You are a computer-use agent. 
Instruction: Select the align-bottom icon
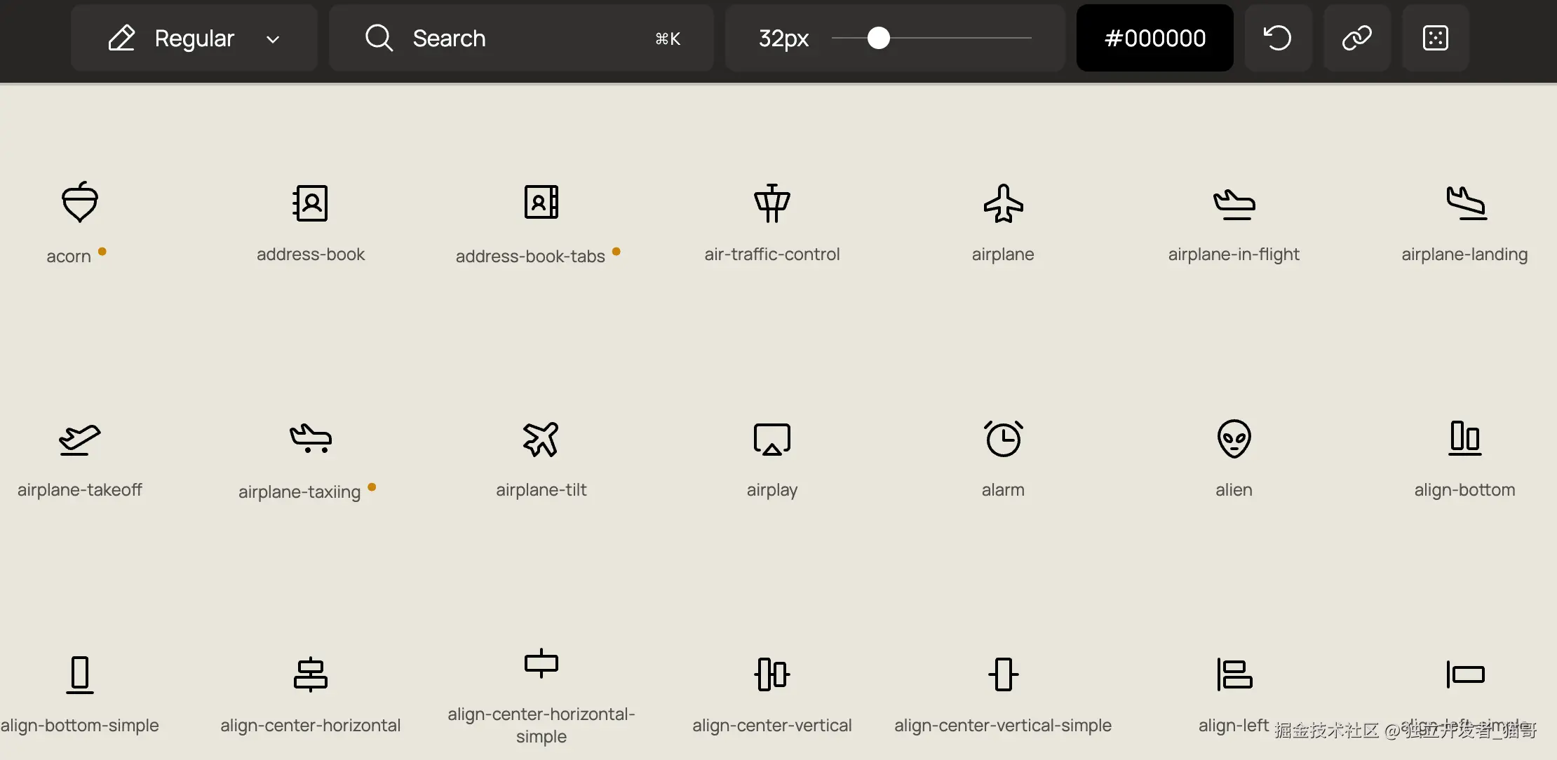[x=1464, y=438]
